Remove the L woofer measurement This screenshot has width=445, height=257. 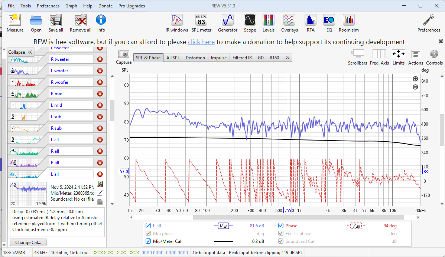pyautogui.click(x=100, y=70)
